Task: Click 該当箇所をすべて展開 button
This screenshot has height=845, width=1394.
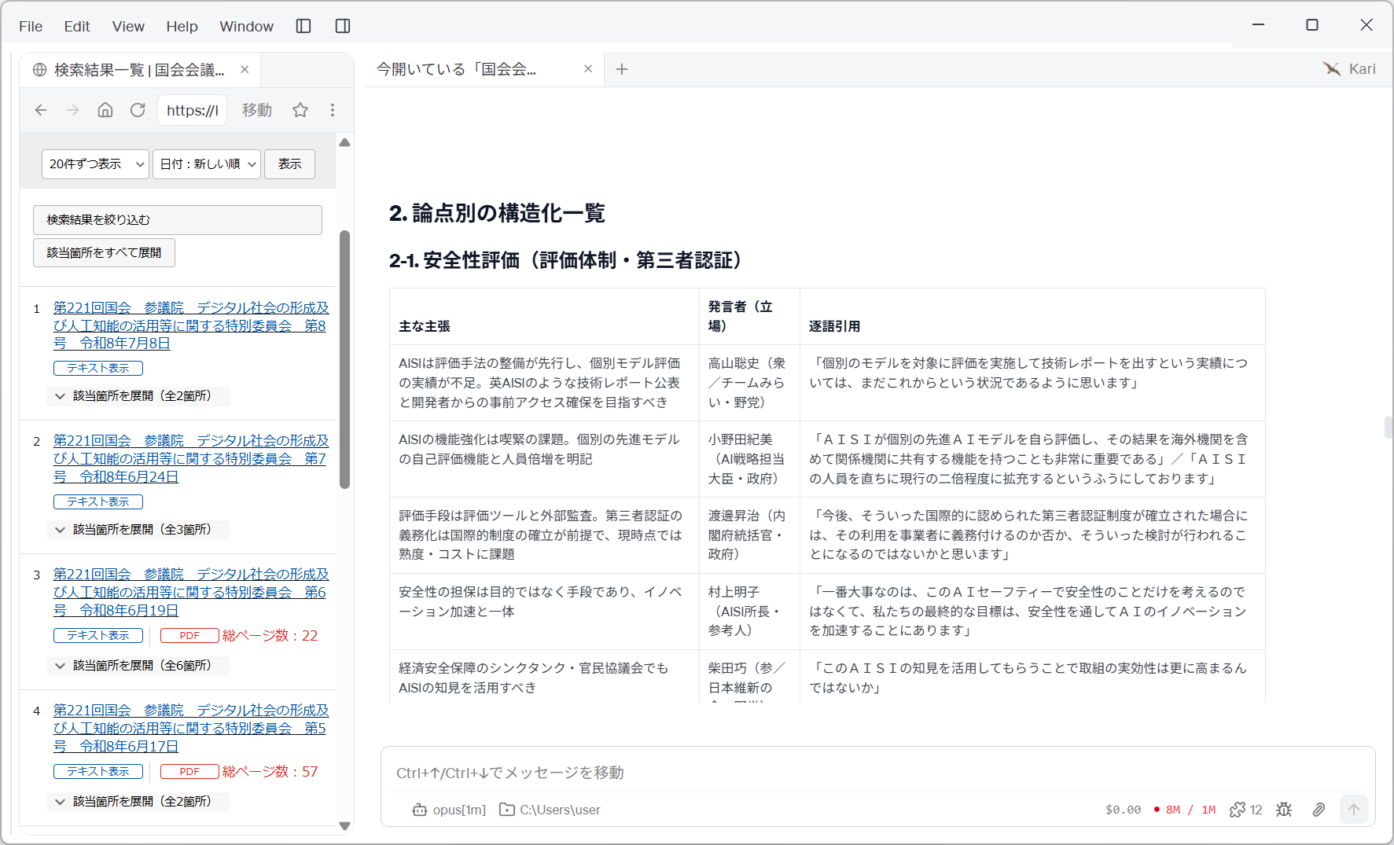Action: pos(104,253)
